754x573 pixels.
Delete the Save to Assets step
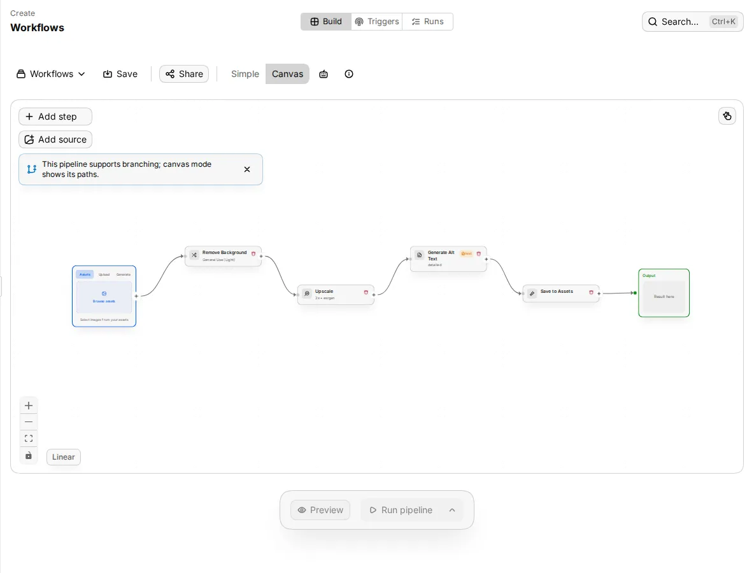[x=591, y=292]
